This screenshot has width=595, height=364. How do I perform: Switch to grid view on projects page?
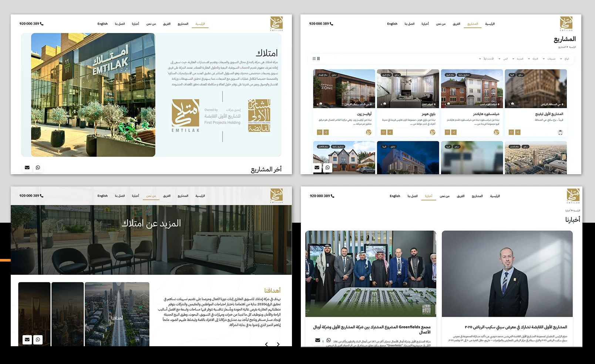pos(319,59)
